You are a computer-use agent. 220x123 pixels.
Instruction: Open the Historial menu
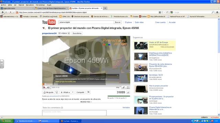point(21,5)
